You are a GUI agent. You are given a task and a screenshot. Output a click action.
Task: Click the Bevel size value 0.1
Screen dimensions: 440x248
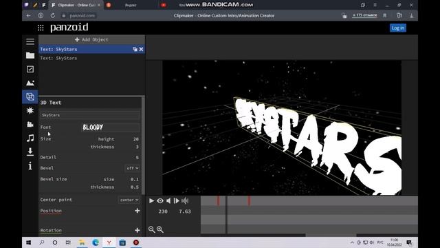135,179
